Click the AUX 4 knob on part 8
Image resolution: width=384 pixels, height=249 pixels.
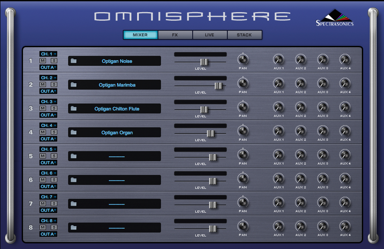(x=345, y=226)
